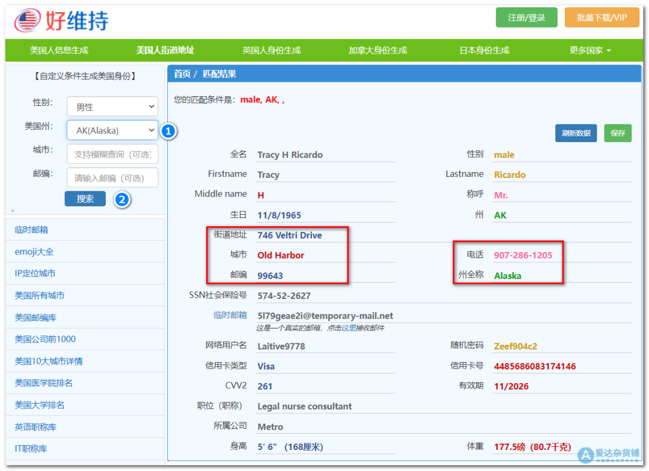This screenshot has height=471, width=649.
Task: Open 美国所有城市 sidebar link
Action: point(40,295)
